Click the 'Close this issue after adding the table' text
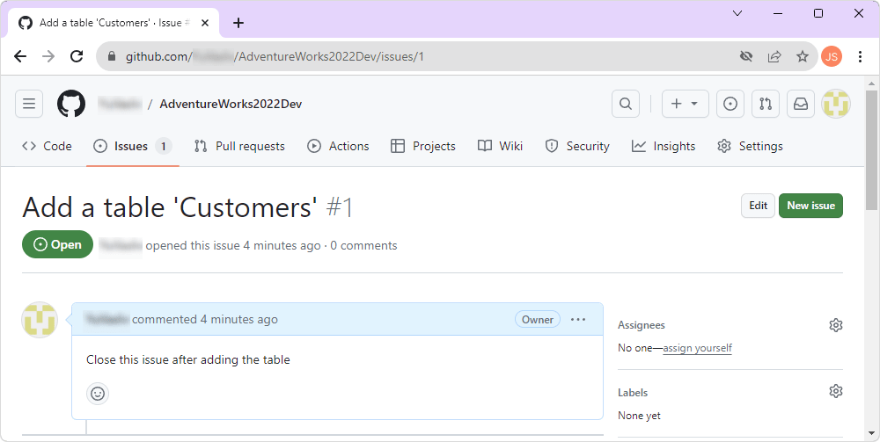Screen dimensions: 880x442 (188, 359)
